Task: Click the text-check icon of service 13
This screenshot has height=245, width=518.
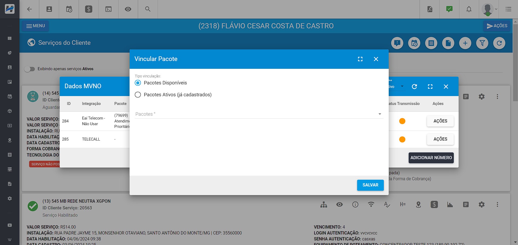Action: [387, 205]
